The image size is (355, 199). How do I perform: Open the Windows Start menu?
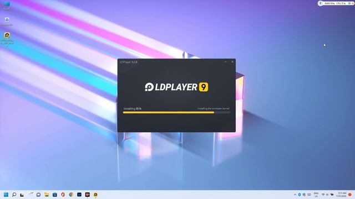click(6, 195)
